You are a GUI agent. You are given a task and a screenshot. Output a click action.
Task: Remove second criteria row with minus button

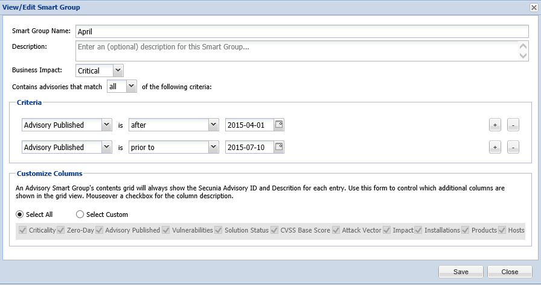513,147
